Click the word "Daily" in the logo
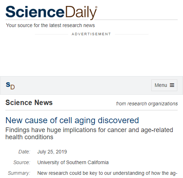The image size is (183, 178). click(x=81, y=12)
